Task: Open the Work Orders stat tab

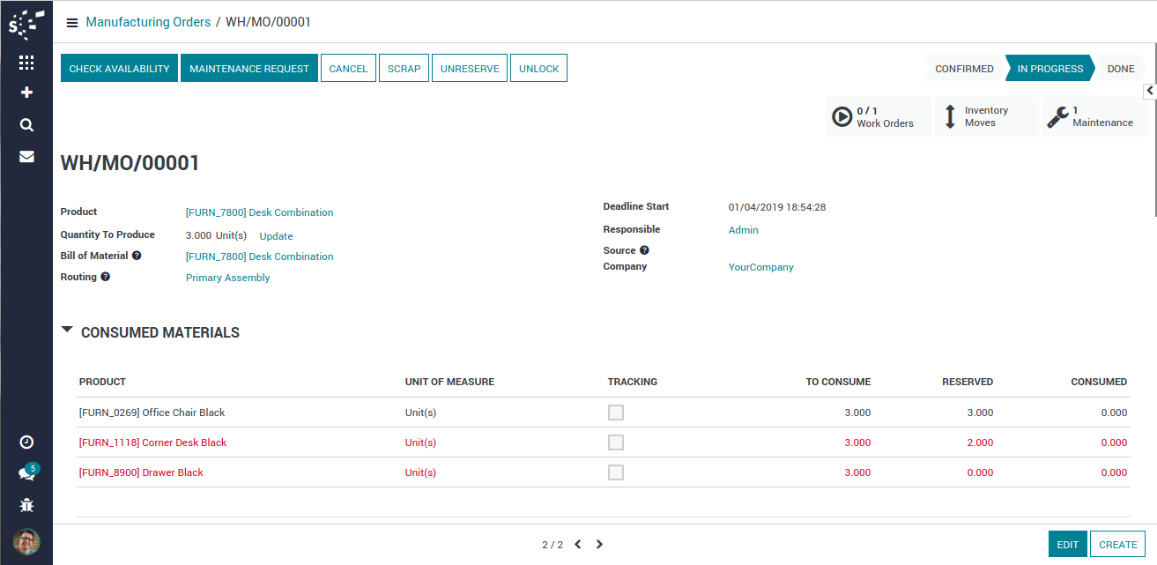Action: [879, 117]
